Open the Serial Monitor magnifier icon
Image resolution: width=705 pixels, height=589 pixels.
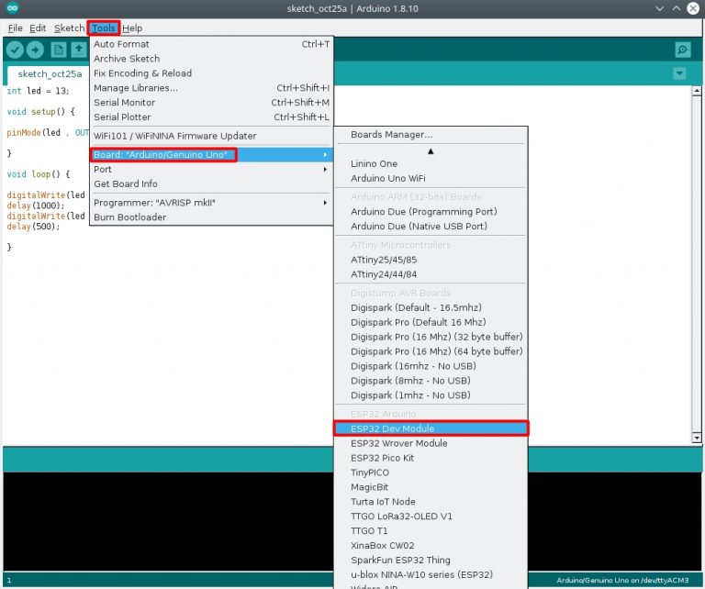click(x=683, y=50)
